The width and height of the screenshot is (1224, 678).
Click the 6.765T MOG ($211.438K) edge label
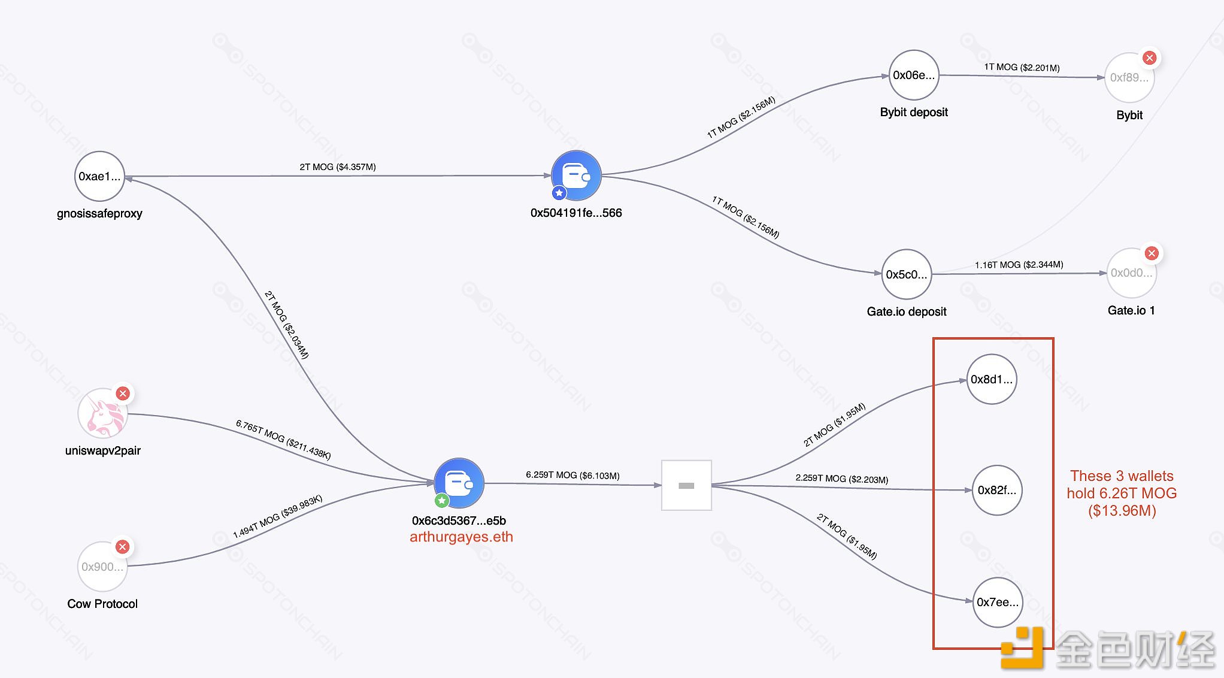(283, 439)
